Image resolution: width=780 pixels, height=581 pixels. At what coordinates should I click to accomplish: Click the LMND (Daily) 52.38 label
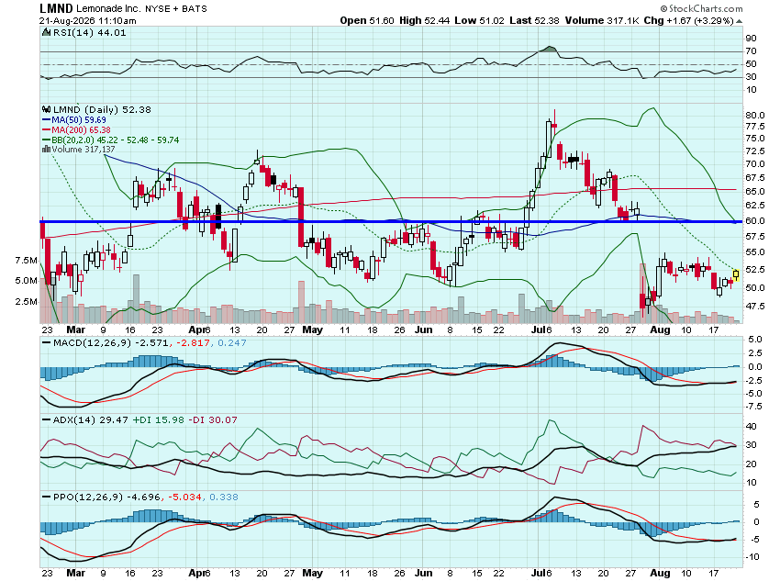(x=102, y=109)
